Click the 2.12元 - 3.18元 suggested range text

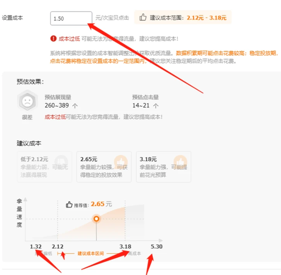pos(206,18)
